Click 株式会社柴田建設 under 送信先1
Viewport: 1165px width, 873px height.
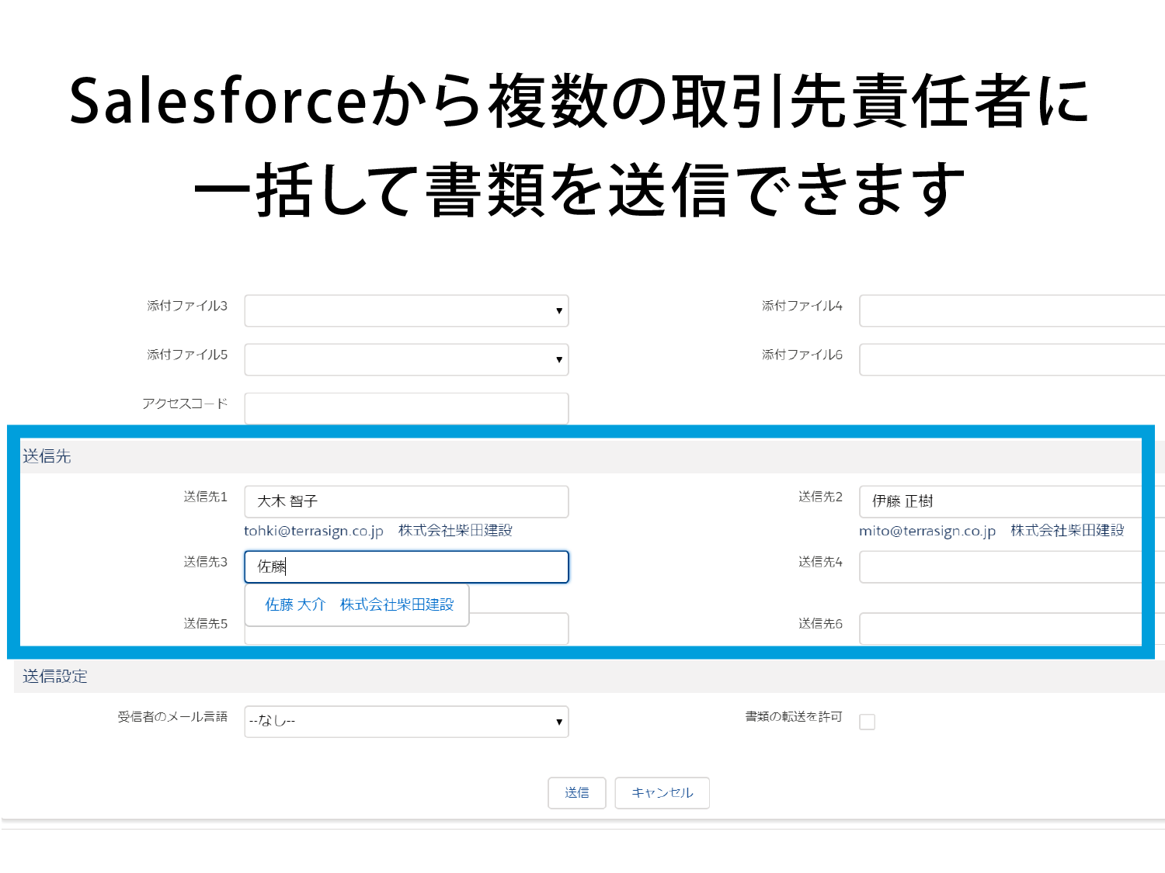[455, 531]
